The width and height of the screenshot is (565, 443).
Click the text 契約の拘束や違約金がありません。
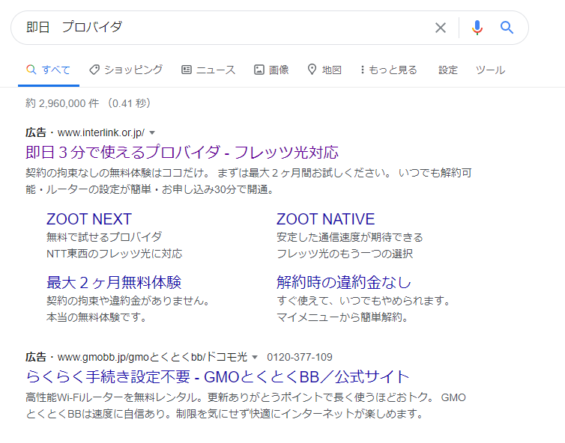coord(128,301)
